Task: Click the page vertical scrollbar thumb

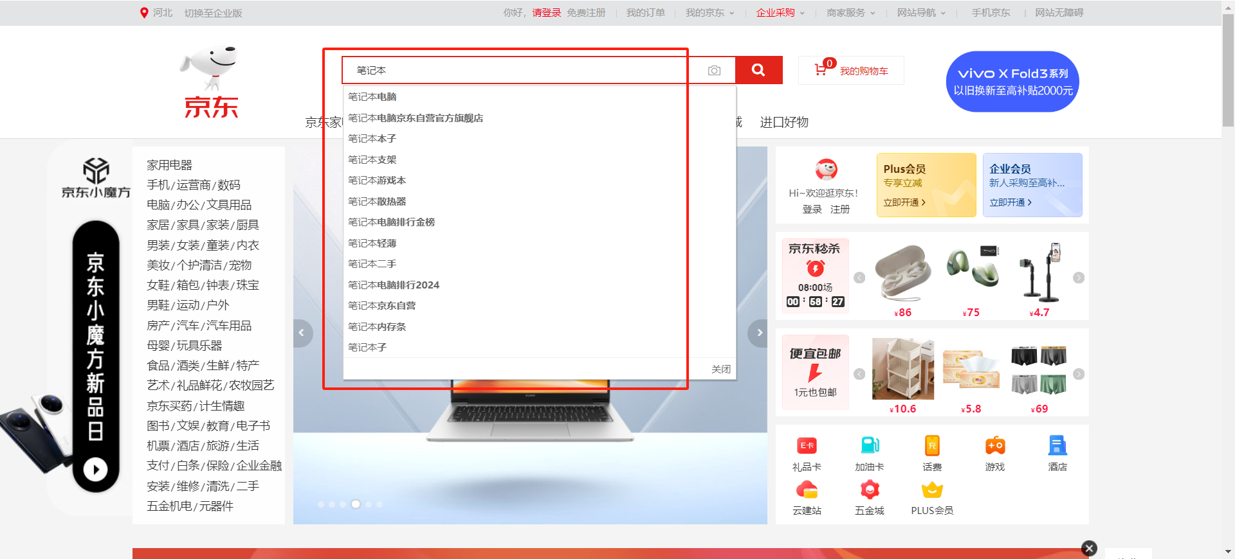Action: [x=1228, y=70]
